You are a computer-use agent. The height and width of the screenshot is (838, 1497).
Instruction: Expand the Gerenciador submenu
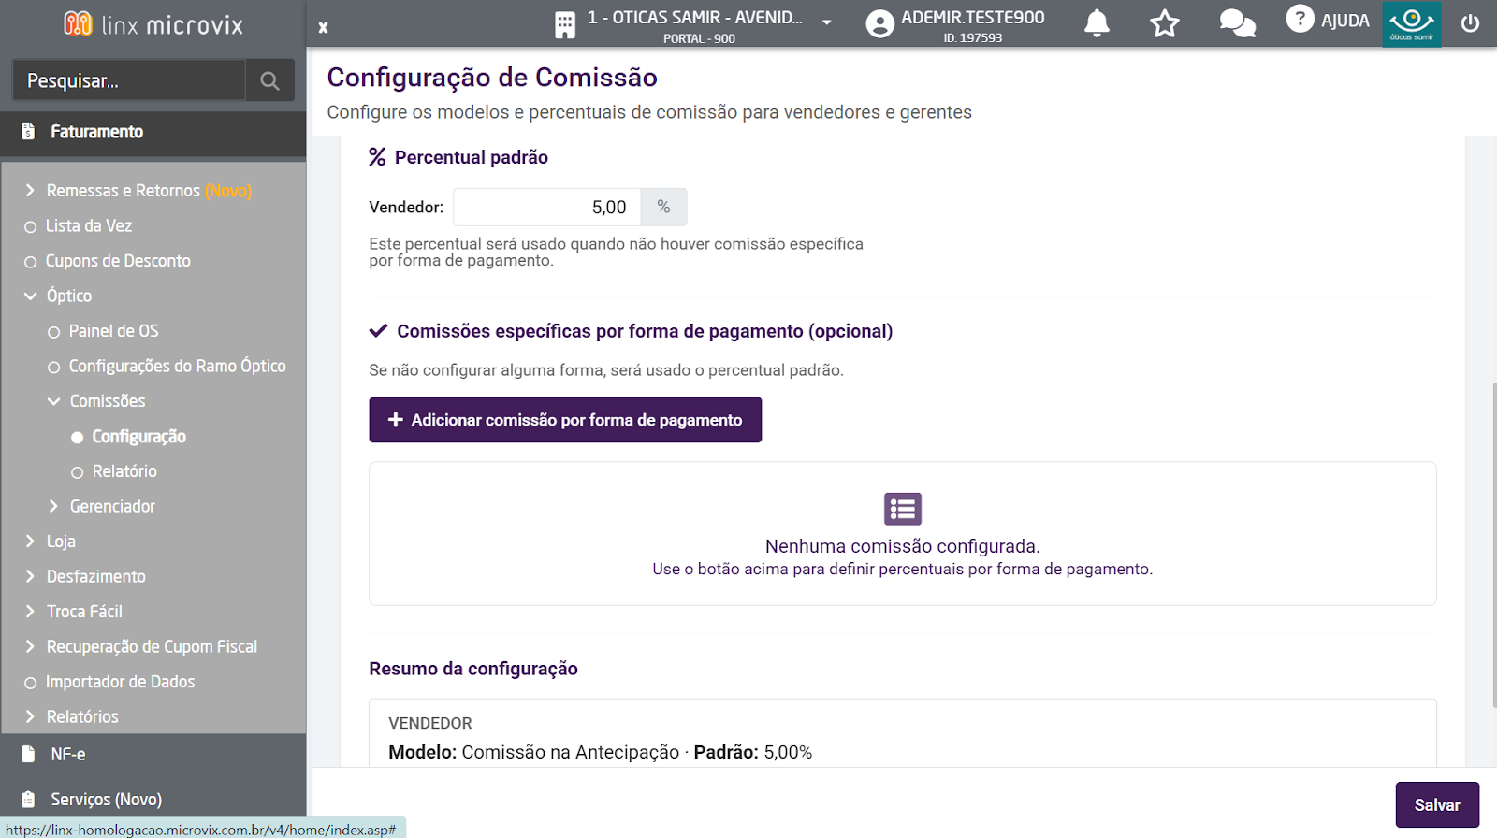coord(54,506)
